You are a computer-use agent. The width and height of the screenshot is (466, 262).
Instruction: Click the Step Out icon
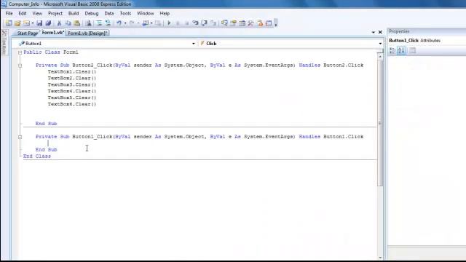[x=213, y=23]
